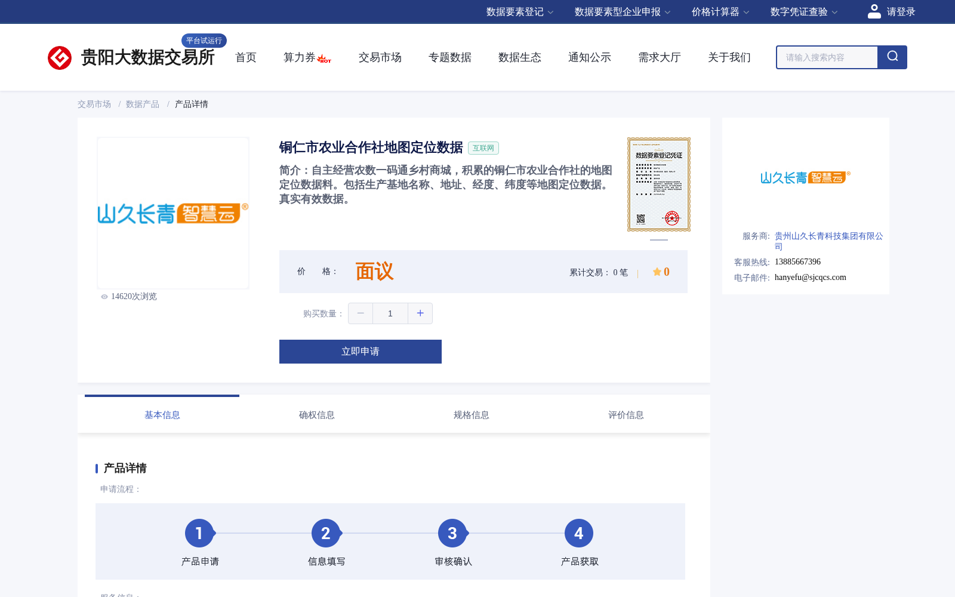This screenshot has width=955, height=597.
Task: Click the 立即申请 button
Action: pos(361,352)
